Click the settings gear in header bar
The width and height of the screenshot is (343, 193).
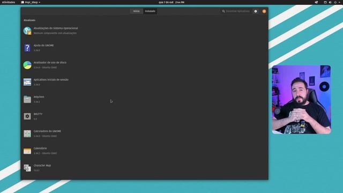[256, 11]
